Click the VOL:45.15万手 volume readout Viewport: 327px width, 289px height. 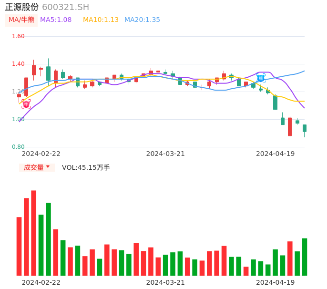coord(86,167)
